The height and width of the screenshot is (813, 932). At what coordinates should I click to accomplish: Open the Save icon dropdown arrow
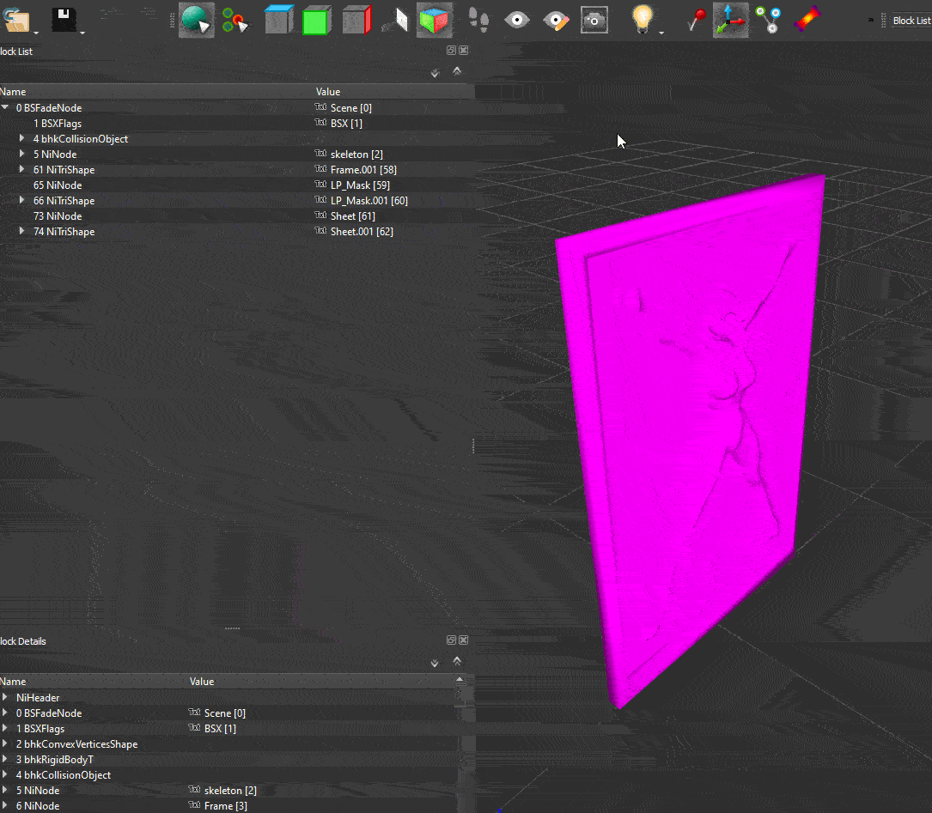pos(82,33)
